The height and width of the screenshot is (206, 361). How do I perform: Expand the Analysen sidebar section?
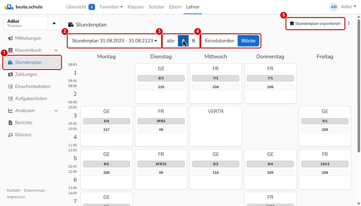point(56,111)
